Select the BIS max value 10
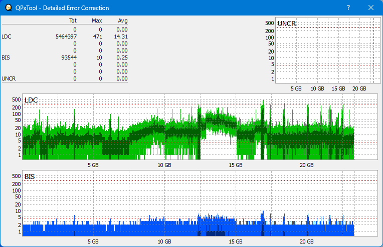Image resolution: width=383 pixels, height=247 pixels. pyautogui.click(x=99, y=57)
